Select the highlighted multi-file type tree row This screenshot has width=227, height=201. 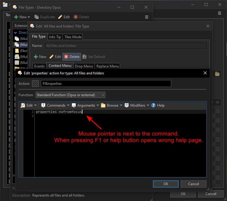click(21, 45)
